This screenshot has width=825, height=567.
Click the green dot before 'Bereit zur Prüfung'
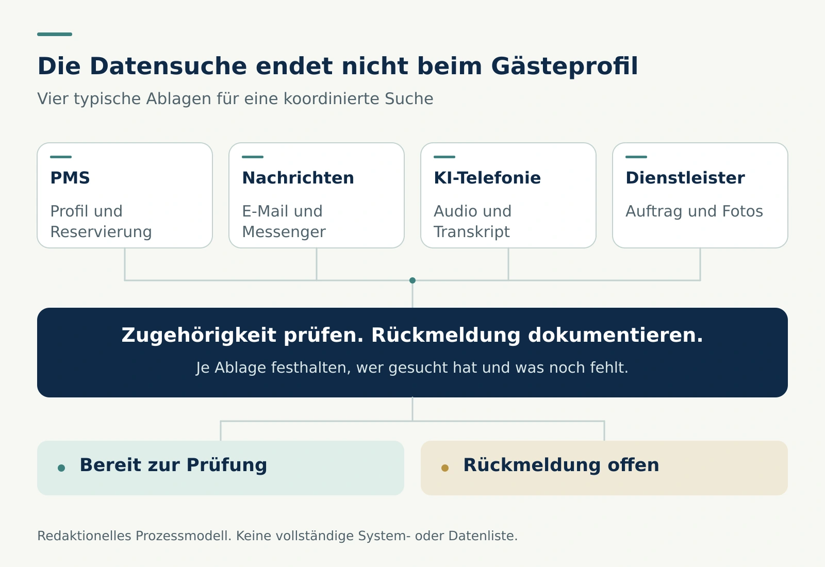point(61,468)
